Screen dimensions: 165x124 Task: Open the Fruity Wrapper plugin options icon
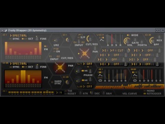click(5, 30)
